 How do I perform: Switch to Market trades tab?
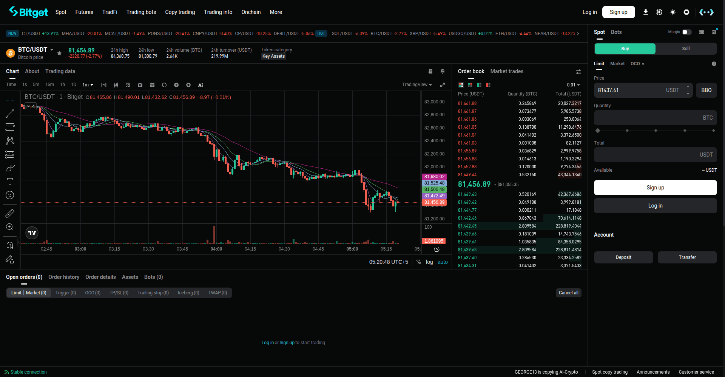507,71
